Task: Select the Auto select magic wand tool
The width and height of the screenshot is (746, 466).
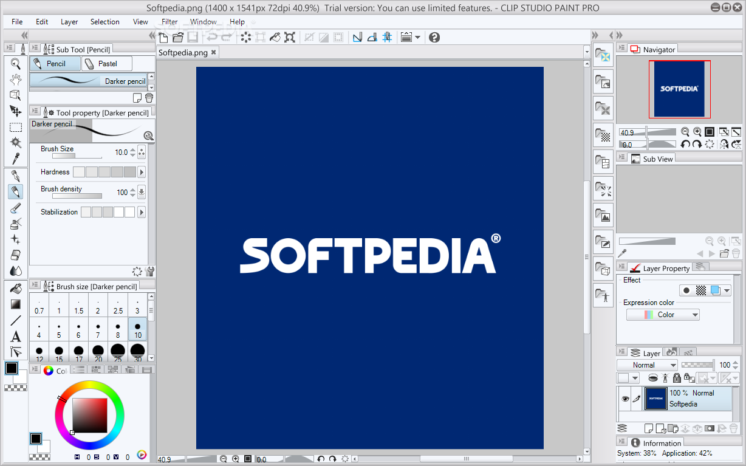Action: tap(16, 143)
